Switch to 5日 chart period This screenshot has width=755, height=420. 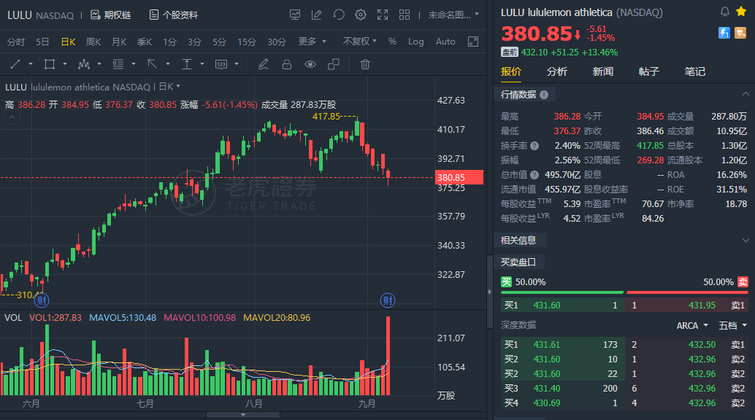[42, 42]
